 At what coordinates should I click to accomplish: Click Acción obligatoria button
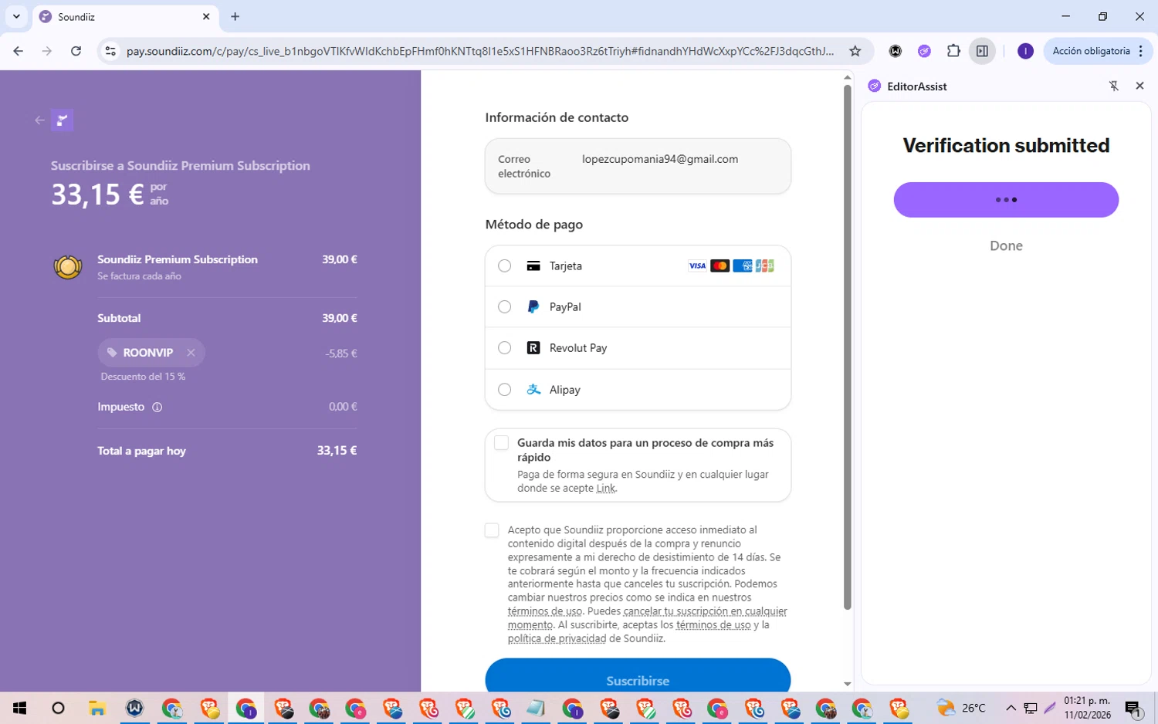coord(1091,51)
